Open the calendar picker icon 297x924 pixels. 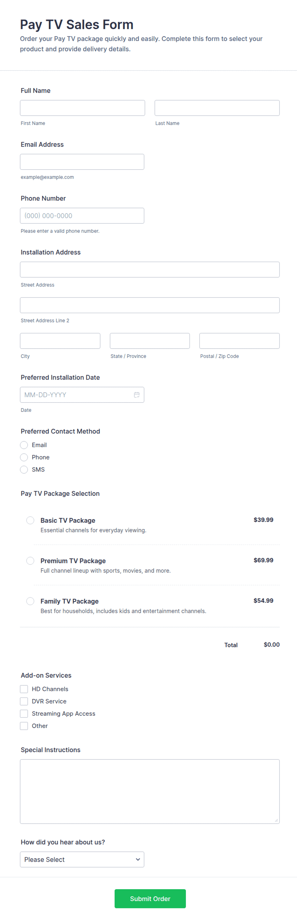click(137, 395)
